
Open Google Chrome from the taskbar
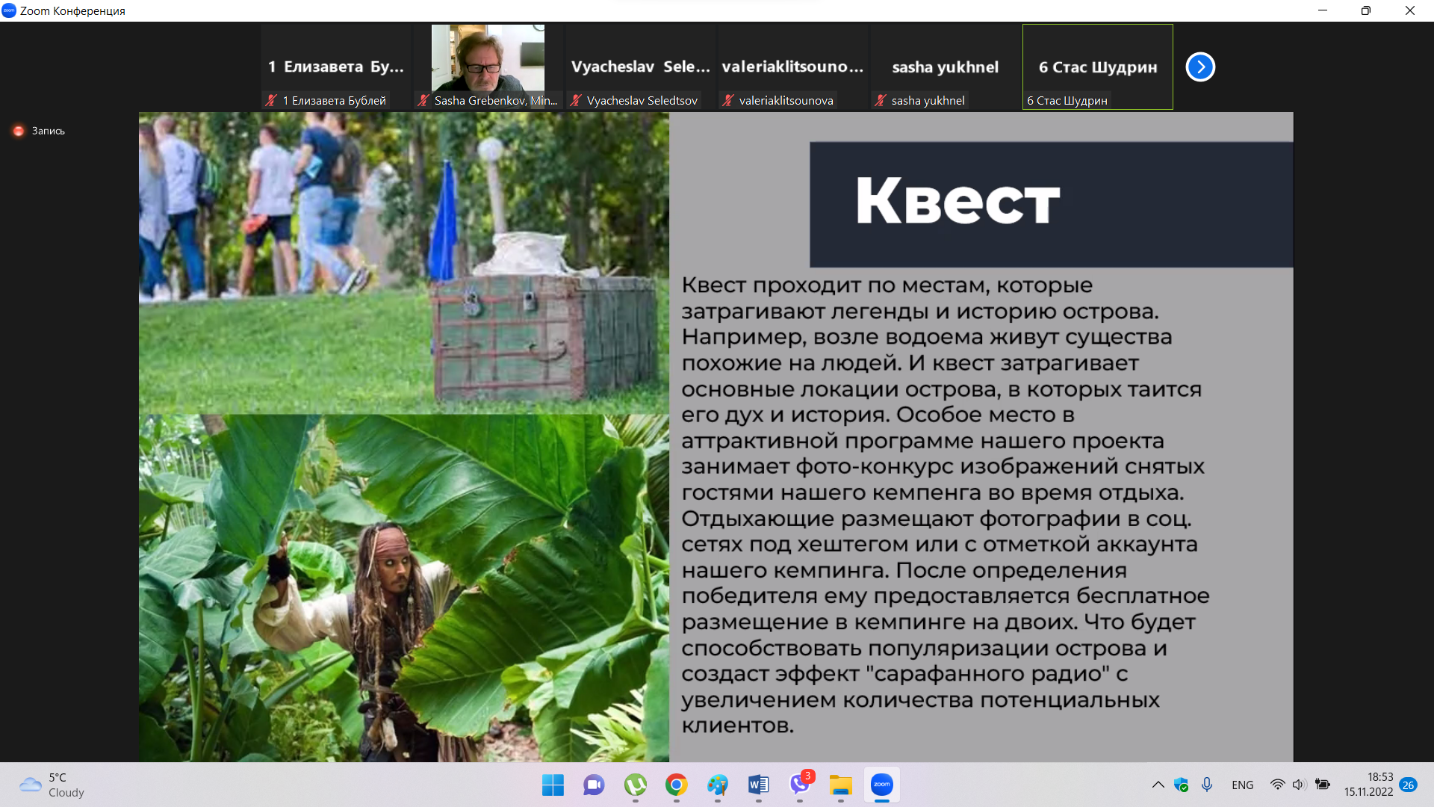click(676, 785)
